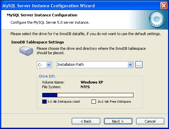Image resolution: width=169 pixels, height=129 pixels.
Task: Cancel the configuration wizard
Action: tap(150, 121)
